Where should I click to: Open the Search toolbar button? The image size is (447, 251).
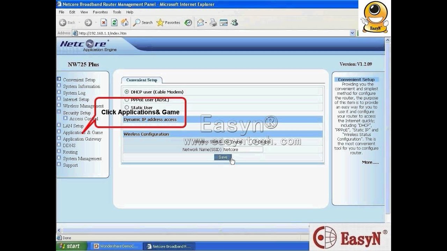[x=143, y=23]
